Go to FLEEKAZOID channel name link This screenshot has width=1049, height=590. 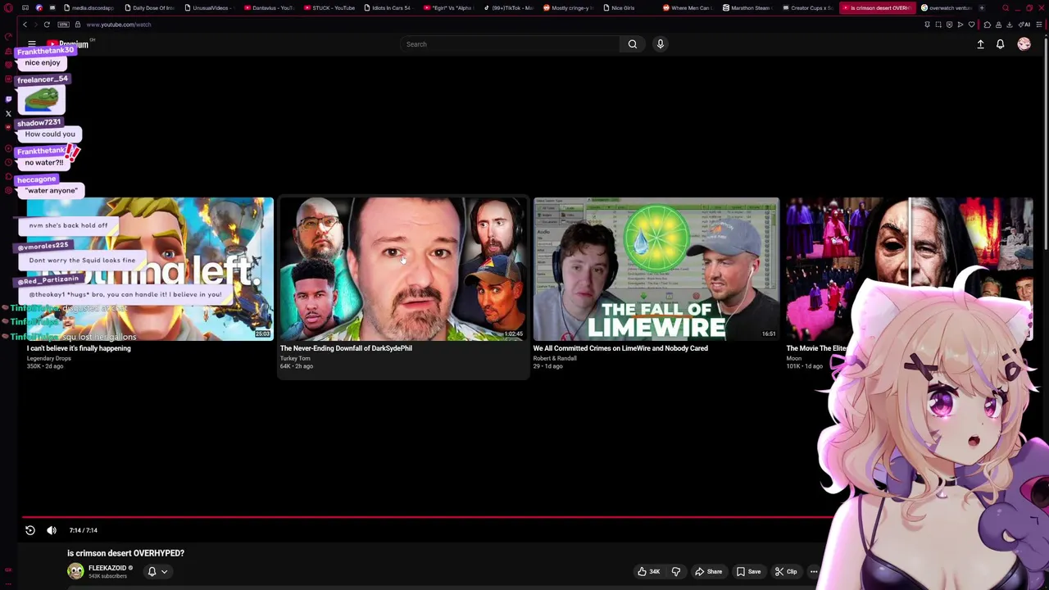coord(107,568)
